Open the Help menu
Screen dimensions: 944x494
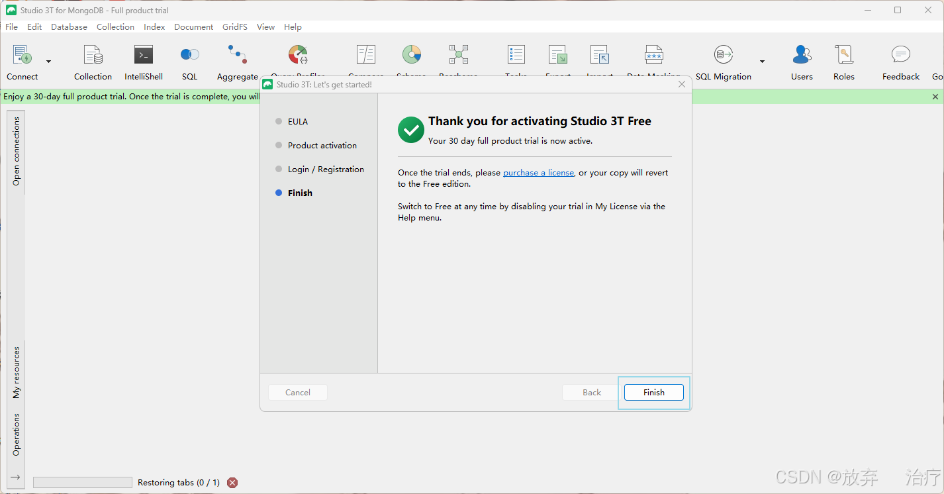pos(293,27)
